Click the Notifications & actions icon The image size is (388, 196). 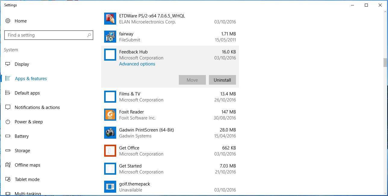pyautogui.click(x=8, y=107)
